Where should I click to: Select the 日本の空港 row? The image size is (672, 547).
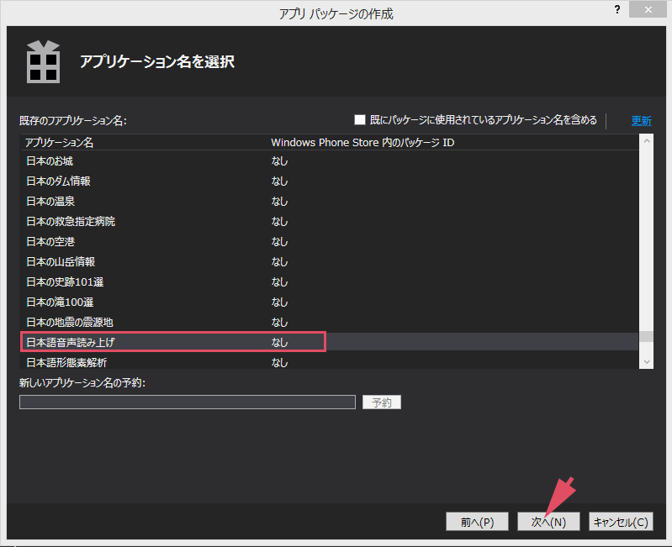click(329, 241)
